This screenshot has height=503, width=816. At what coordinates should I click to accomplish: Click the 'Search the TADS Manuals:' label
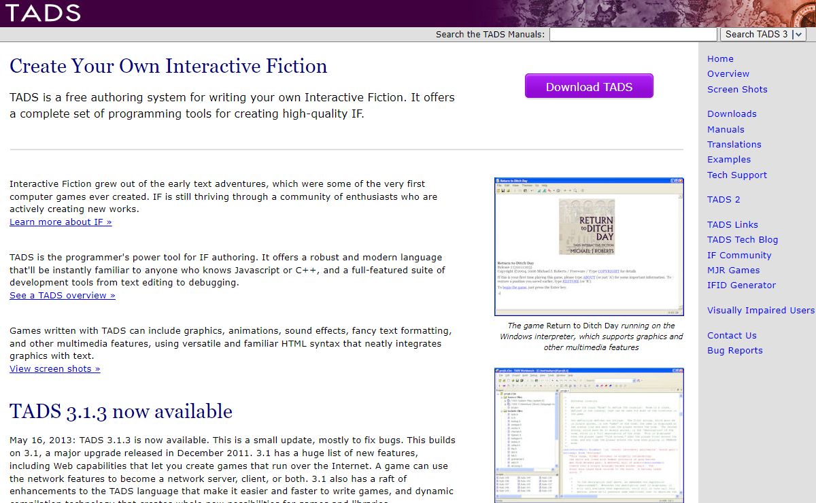(x=490, y=34)
